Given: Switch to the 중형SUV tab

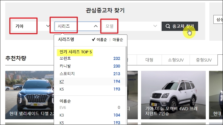Looking at the screenshot, I should (204, 60).
